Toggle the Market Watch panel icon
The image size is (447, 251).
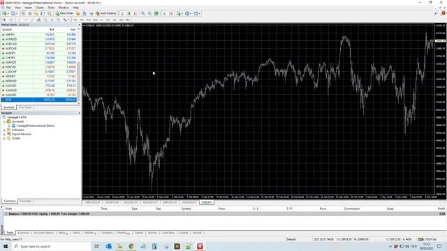coord(23,13)
